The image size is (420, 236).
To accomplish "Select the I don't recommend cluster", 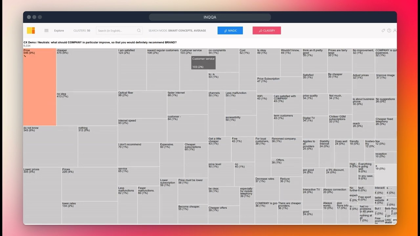I will (139, 154).
